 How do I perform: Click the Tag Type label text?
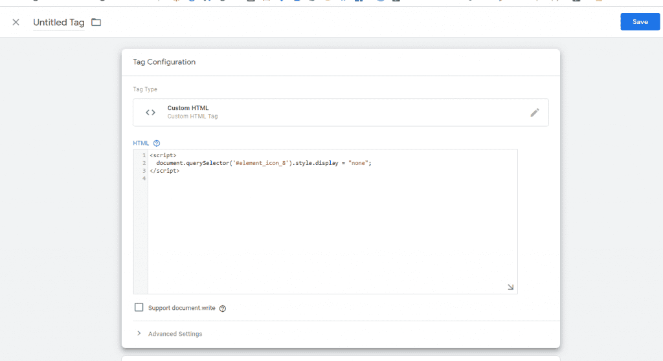pyautogui.click(x=145, y=89)
